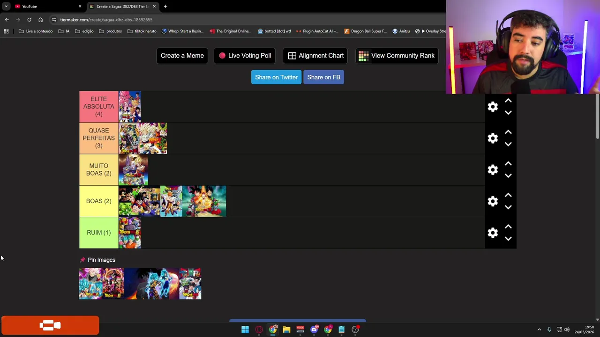Move ELITE ABSOLUTA row down with arrow
This screenshot has width=600, height=337.
coord(508,113)
